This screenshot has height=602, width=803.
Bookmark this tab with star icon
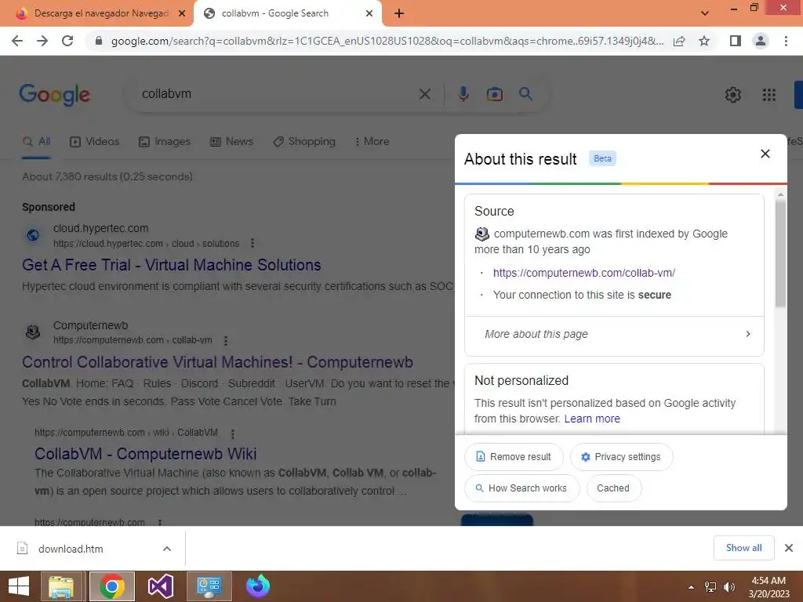coord(704,41)
